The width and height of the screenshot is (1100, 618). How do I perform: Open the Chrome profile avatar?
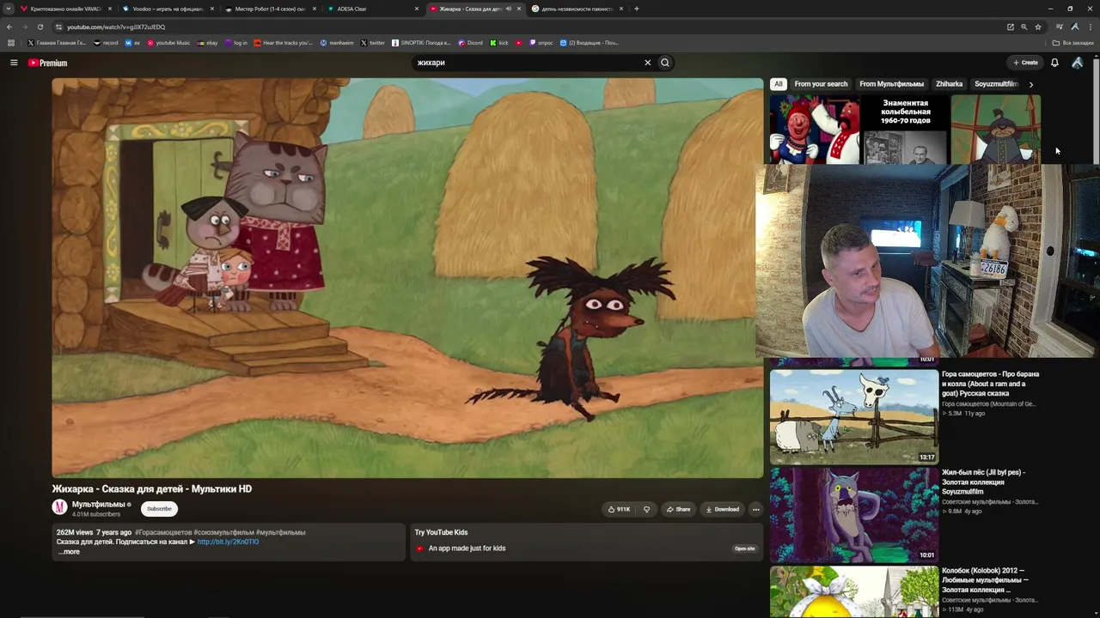1075,27
